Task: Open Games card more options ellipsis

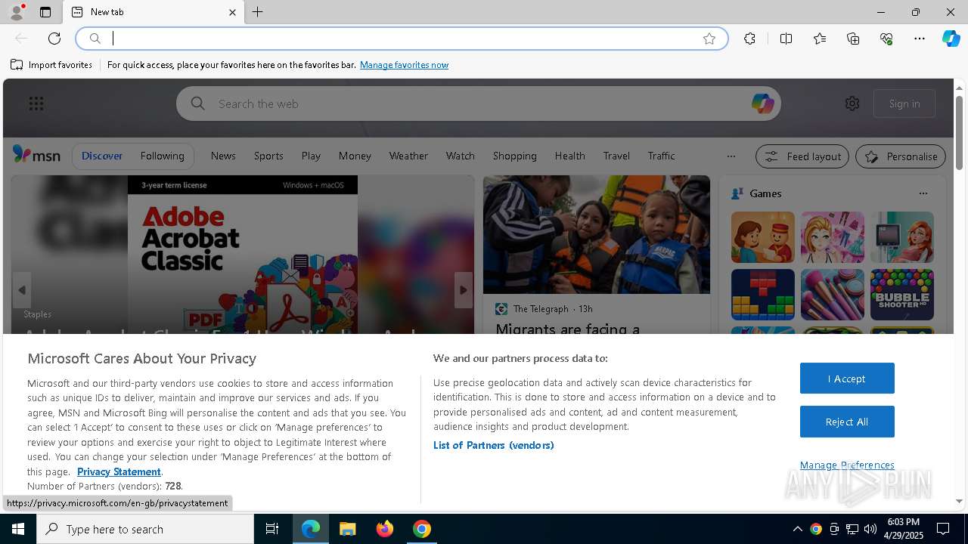Action: [923, 193]
